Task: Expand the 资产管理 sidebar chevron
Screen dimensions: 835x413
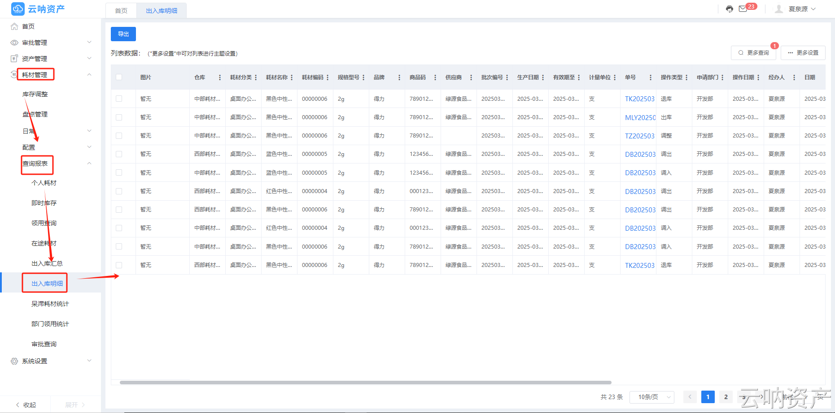Action: coord(89,58)
